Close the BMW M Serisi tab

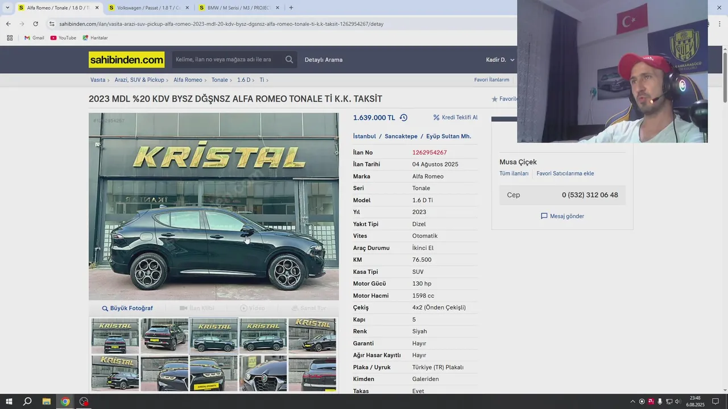[278, 8]
